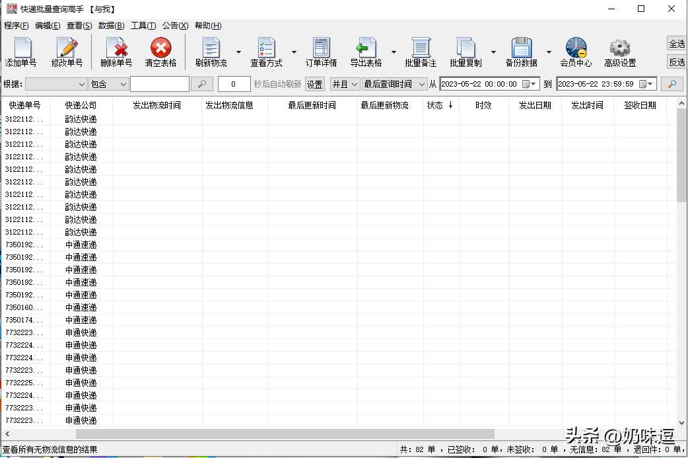688x458 pixels.
Task: Expand the 导出表格 dropdown arrow
Action: click(x=394, y=52)
